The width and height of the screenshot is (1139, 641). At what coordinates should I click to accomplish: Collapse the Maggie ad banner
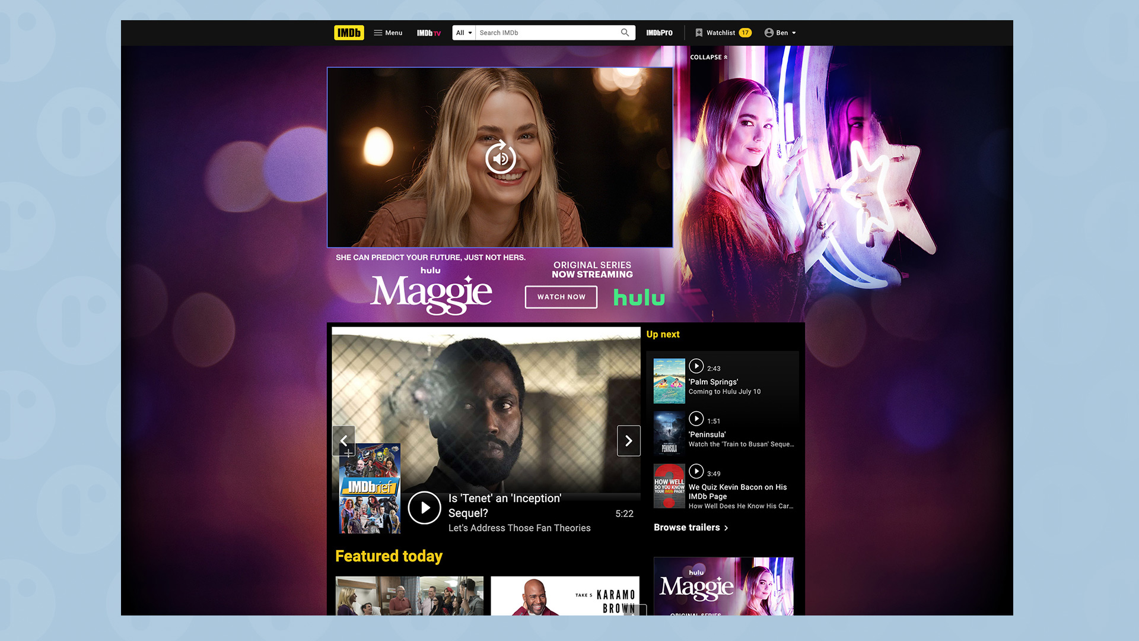708,57
